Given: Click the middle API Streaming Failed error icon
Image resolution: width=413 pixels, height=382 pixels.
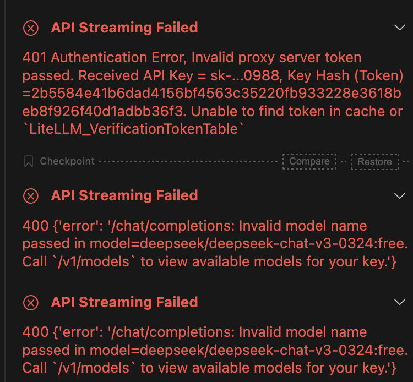Looking at the screenshot, I should [31, 195].
